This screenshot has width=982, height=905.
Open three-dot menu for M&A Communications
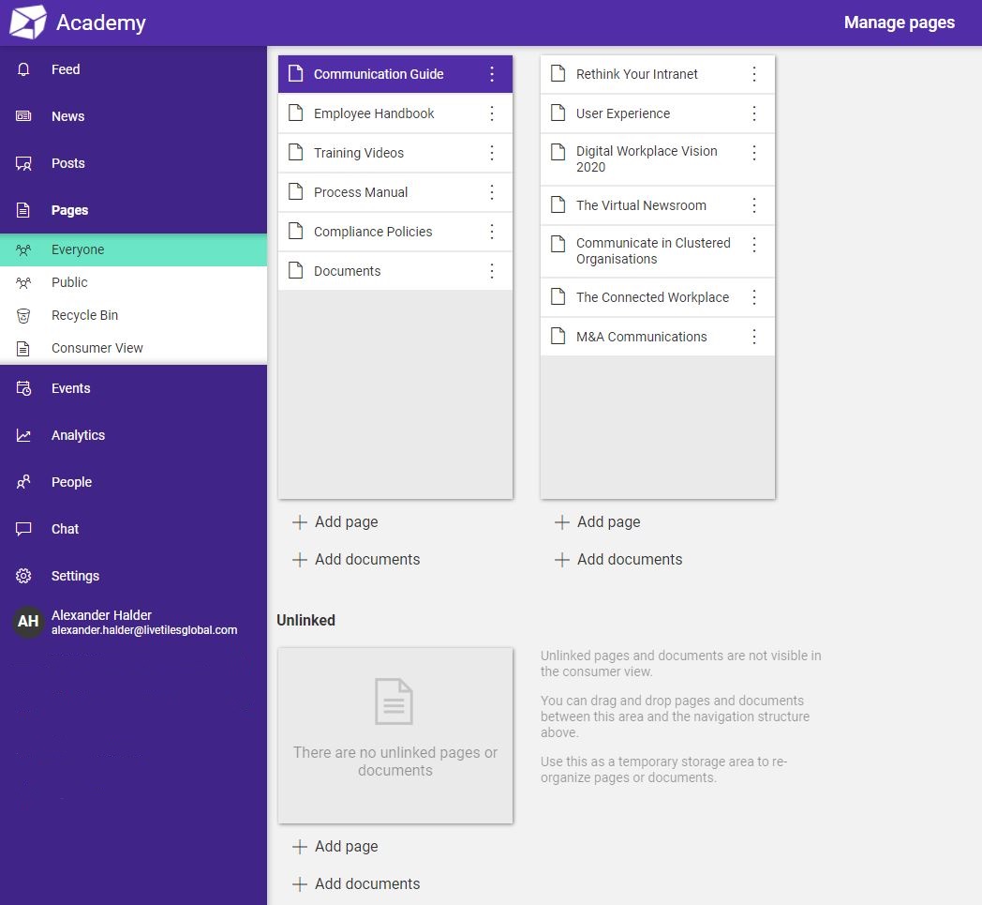point(754,337)
